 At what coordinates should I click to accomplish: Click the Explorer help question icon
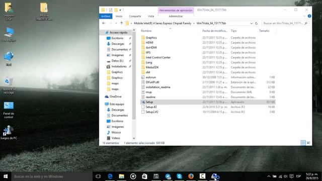[309, 16]
